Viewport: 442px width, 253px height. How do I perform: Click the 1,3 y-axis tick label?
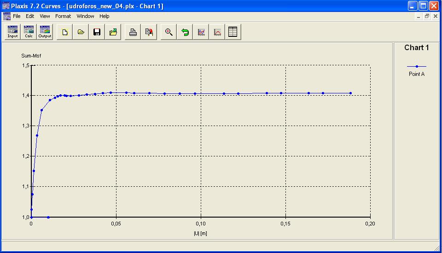26,126
